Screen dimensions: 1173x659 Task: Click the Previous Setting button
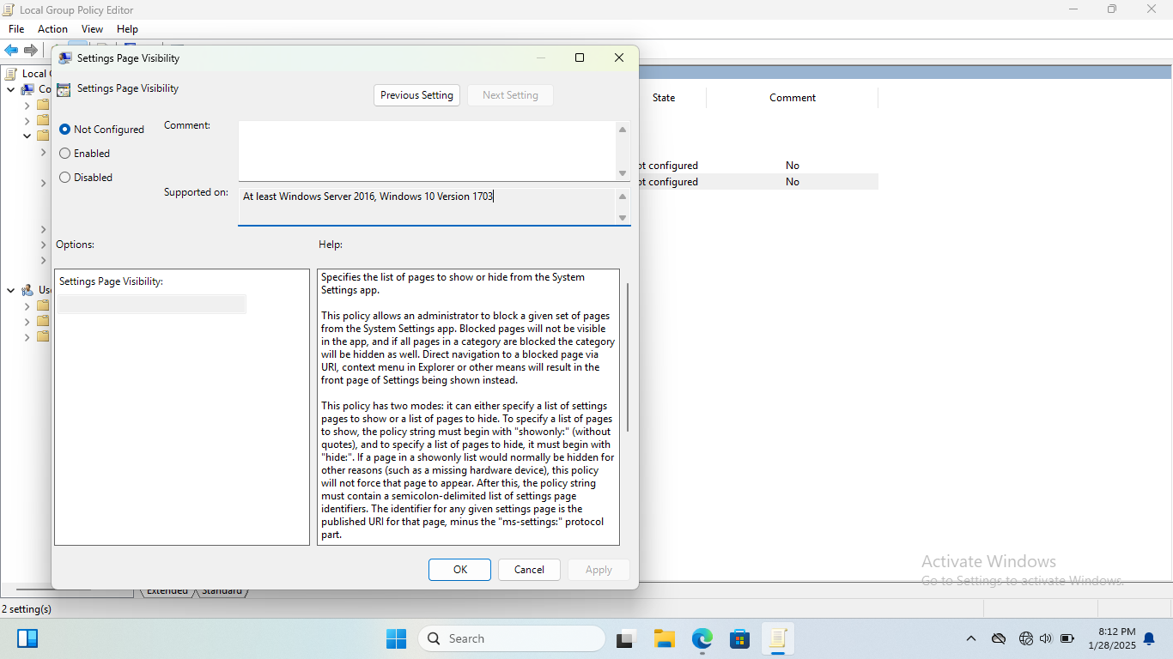(416, 95)
